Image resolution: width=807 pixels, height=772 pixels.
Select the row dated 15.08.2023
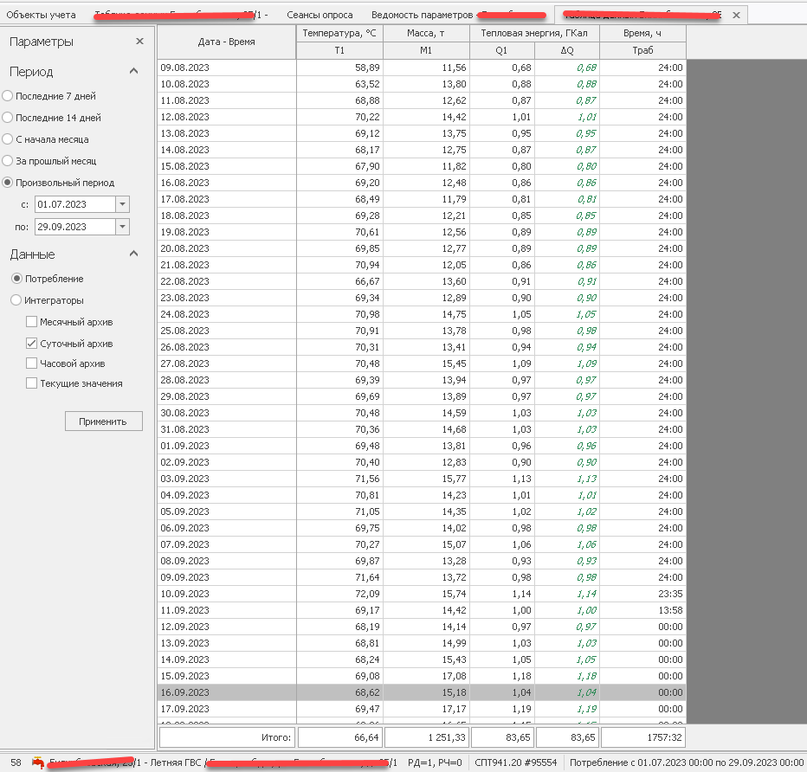[422, 166]
